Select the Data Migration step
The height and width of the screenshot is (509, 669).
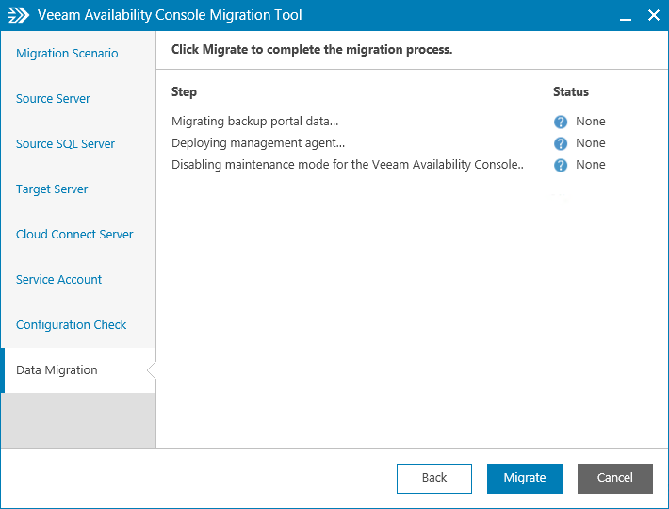(57, 370)
